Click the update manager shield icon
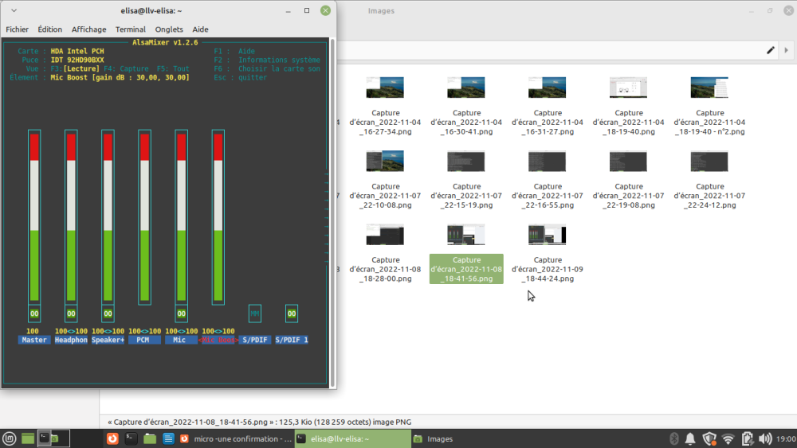 click(x=709, y=438)
